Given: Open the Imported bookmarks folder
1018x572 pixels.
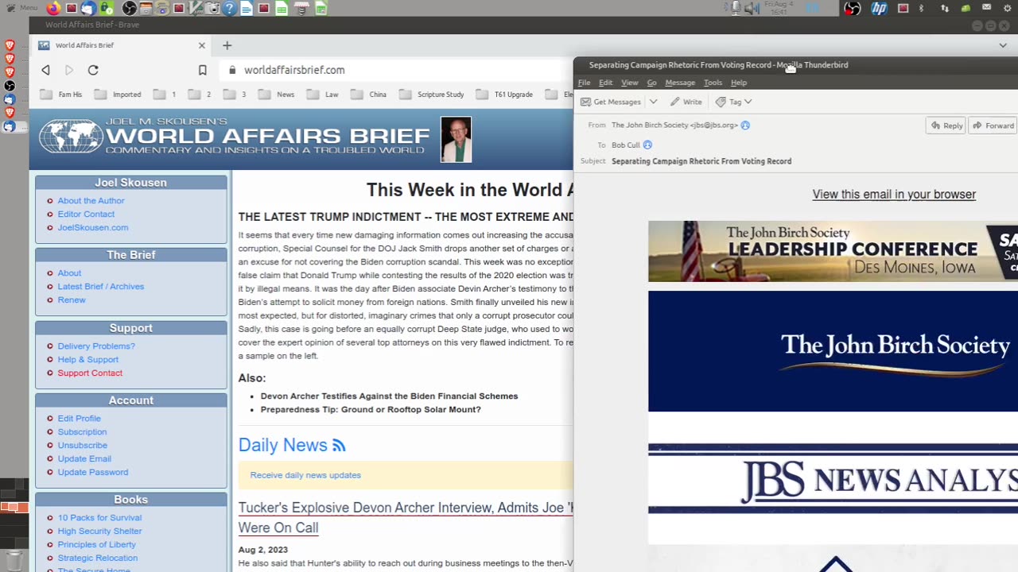Looking at the screenshot, I should click(x=117, y=95).
